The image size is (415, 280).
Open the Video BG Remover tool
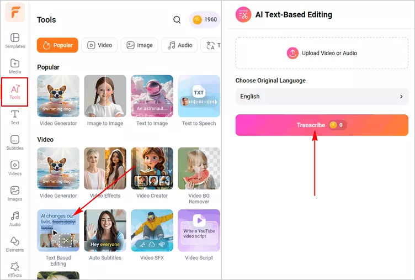199,176
